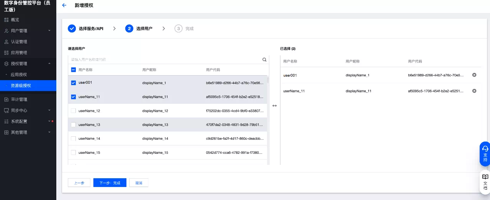Screen dimensions: 490x200
Task: Open the 支持 headset support widget
Action: pyautogui.click(x=485, y=153)
